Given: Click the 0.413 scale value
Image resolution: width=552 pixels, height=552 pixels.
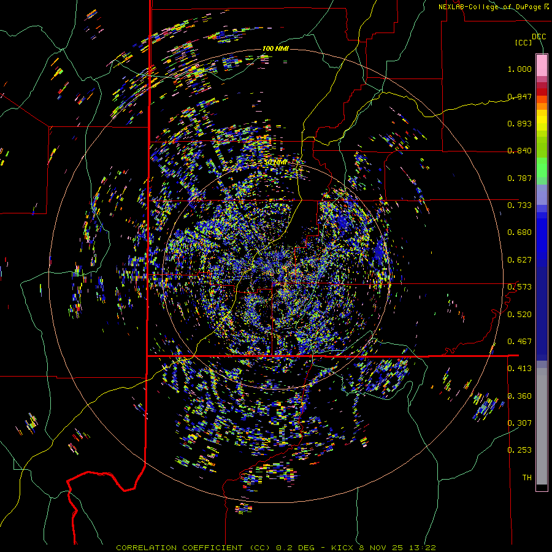Looking at the screenshot, I should (x=519, y=368).
